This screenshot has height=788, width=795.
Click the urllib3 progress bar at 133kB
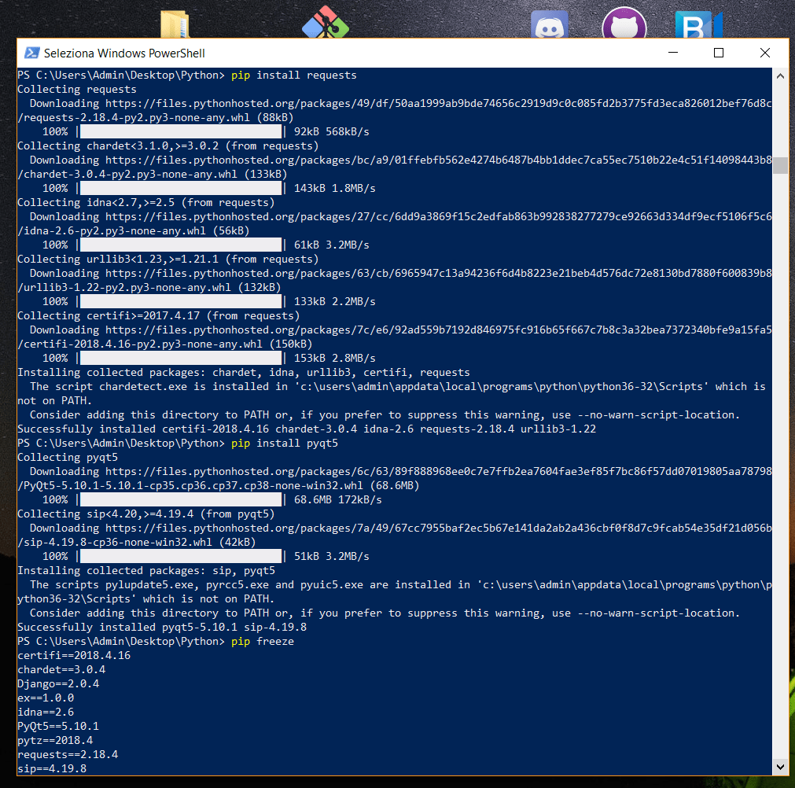(181, 302)
